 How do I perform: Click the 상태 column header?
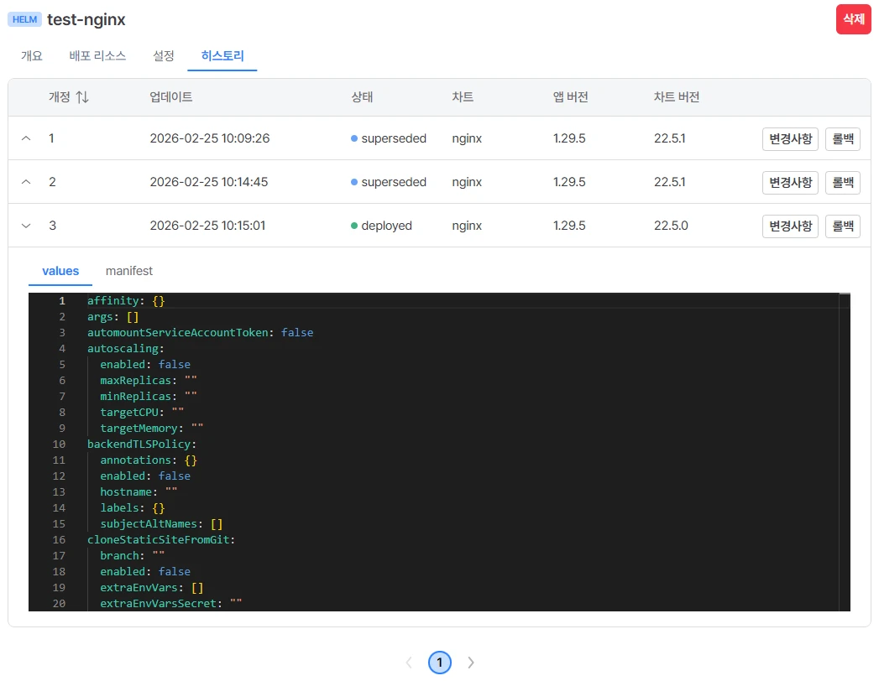(362, 97)
